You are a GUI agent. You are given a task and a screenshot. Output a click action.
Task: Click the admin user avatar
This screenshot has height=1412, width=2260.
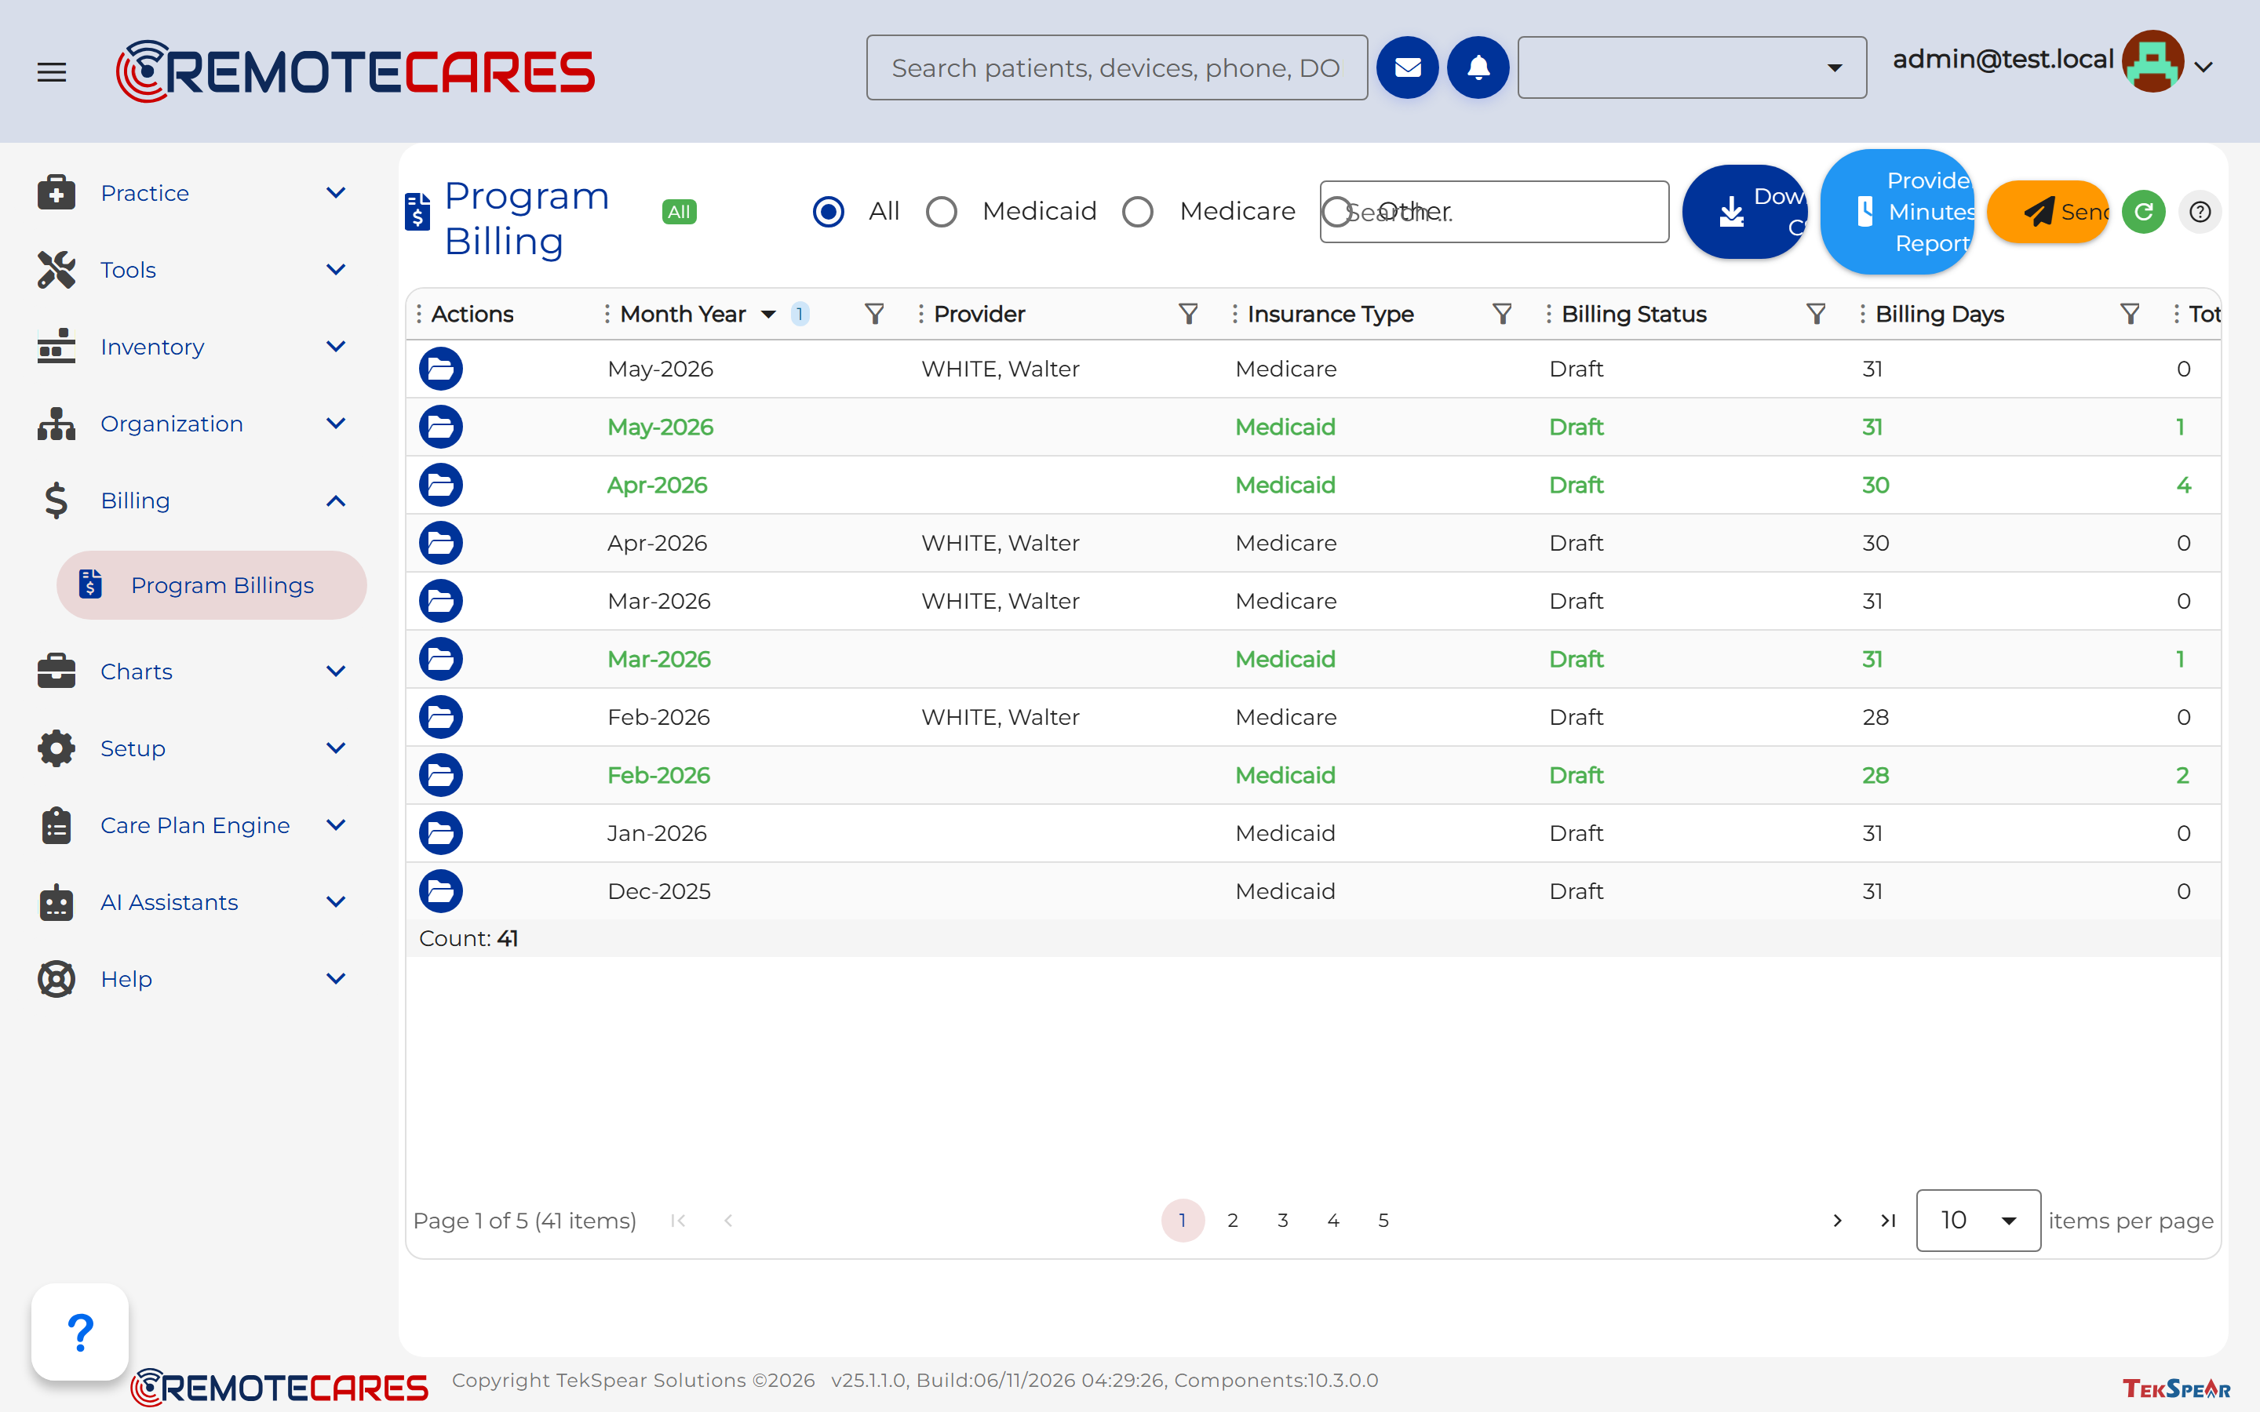(2152, 63)
